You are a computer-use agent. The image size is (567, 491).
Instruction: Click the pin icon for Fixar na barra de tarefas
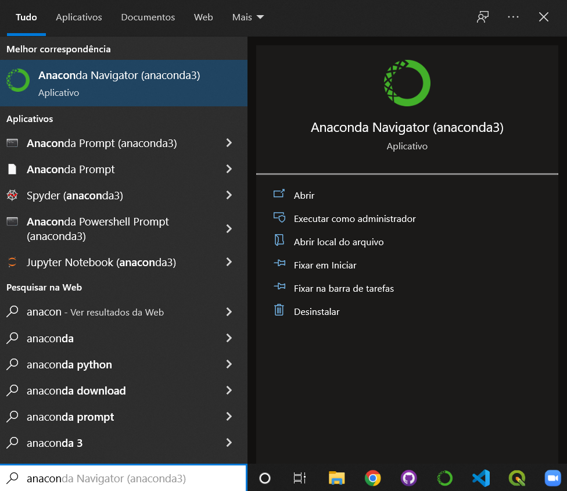(x=279, y=286)
